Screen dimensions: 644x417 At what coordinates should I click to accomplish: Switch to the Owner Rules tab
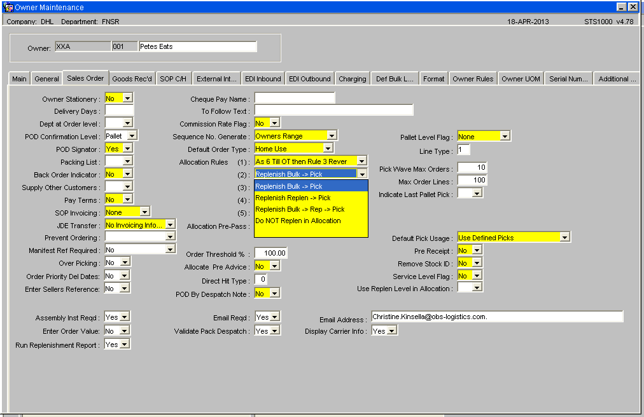(x=473, y=79)
